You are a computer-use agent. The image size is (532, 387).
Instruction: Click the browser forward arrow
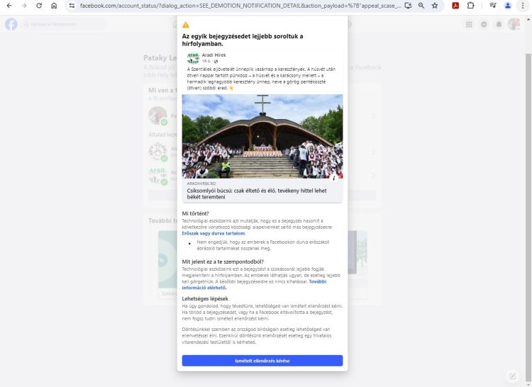24,6
